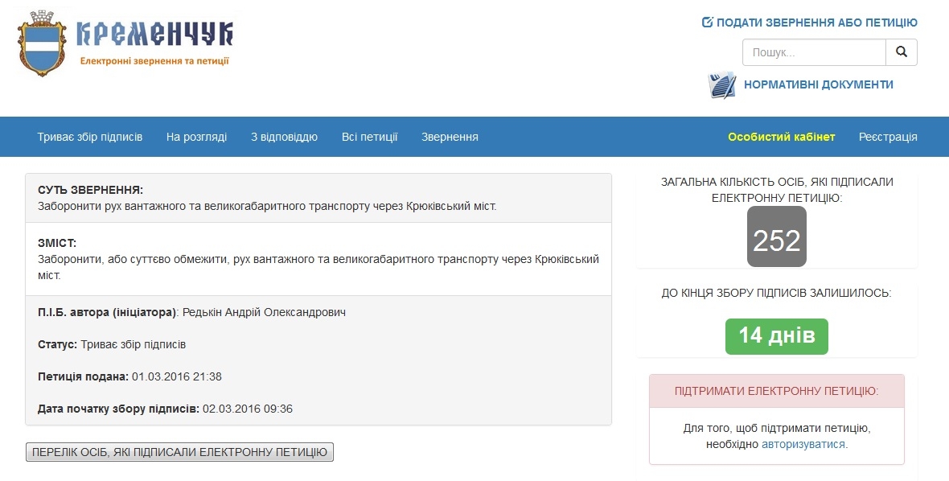Viewport: 949px width, 481px height.
Task: Go to the Реєстрація page
Action: pos(888,137)
